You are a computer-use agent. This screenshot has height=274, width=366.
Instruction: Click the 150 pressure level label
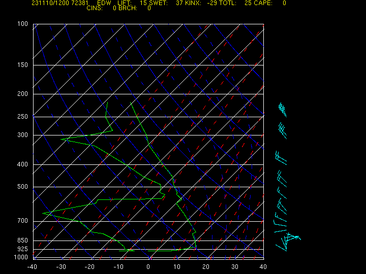(23, 65)
